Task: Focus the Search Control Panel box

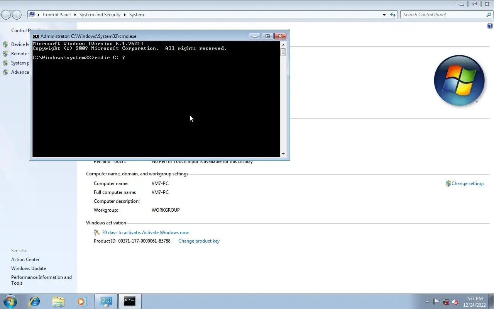Action: (443, 15)
